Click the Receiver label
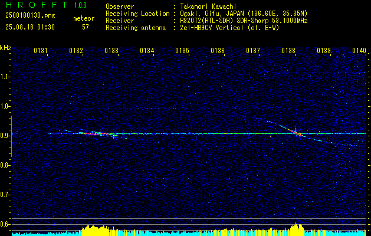The height and width of the screenshot is (236, 371). (x=120, y=21)
